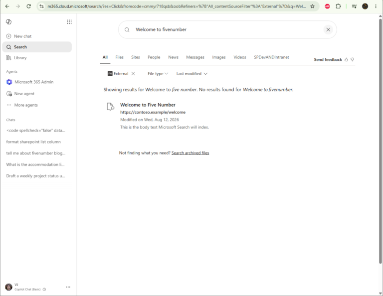Start a New chat

coord(19,36)
